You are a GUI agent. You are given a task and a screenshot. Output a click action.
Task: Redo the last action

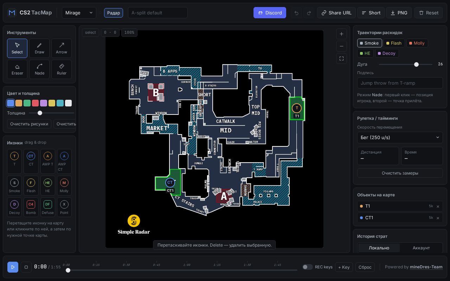click(309, 13)
